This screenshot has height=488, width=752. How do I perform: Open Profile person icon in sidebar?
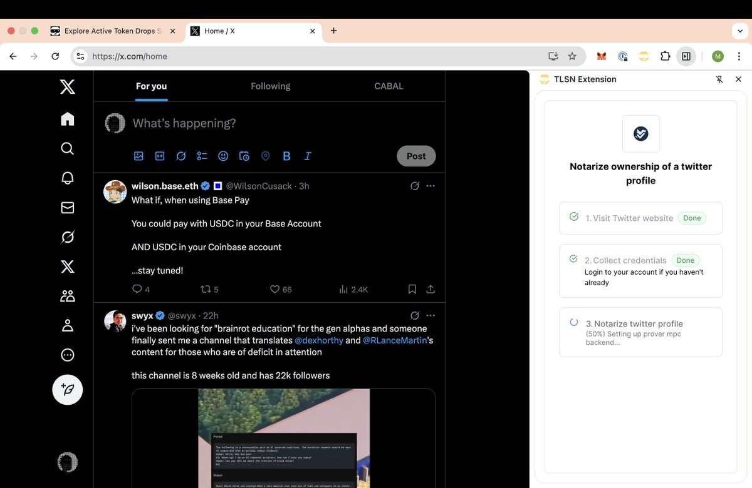[x=68, y=325]
